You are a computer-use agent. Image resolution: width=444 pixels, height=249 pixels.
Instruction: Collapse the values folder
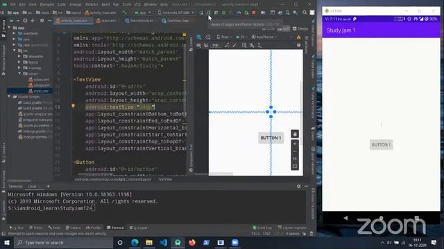click(x=19, y=74)
